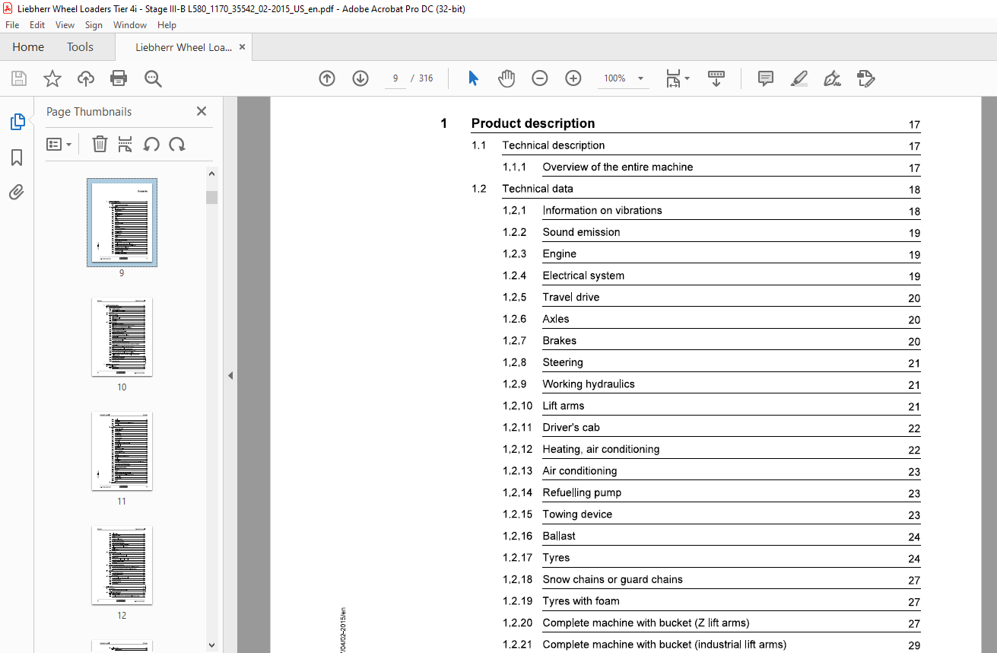The width and height of the screenshot is (997, 653).
Task: Zoom in with the plus icon
Action: 573,78
